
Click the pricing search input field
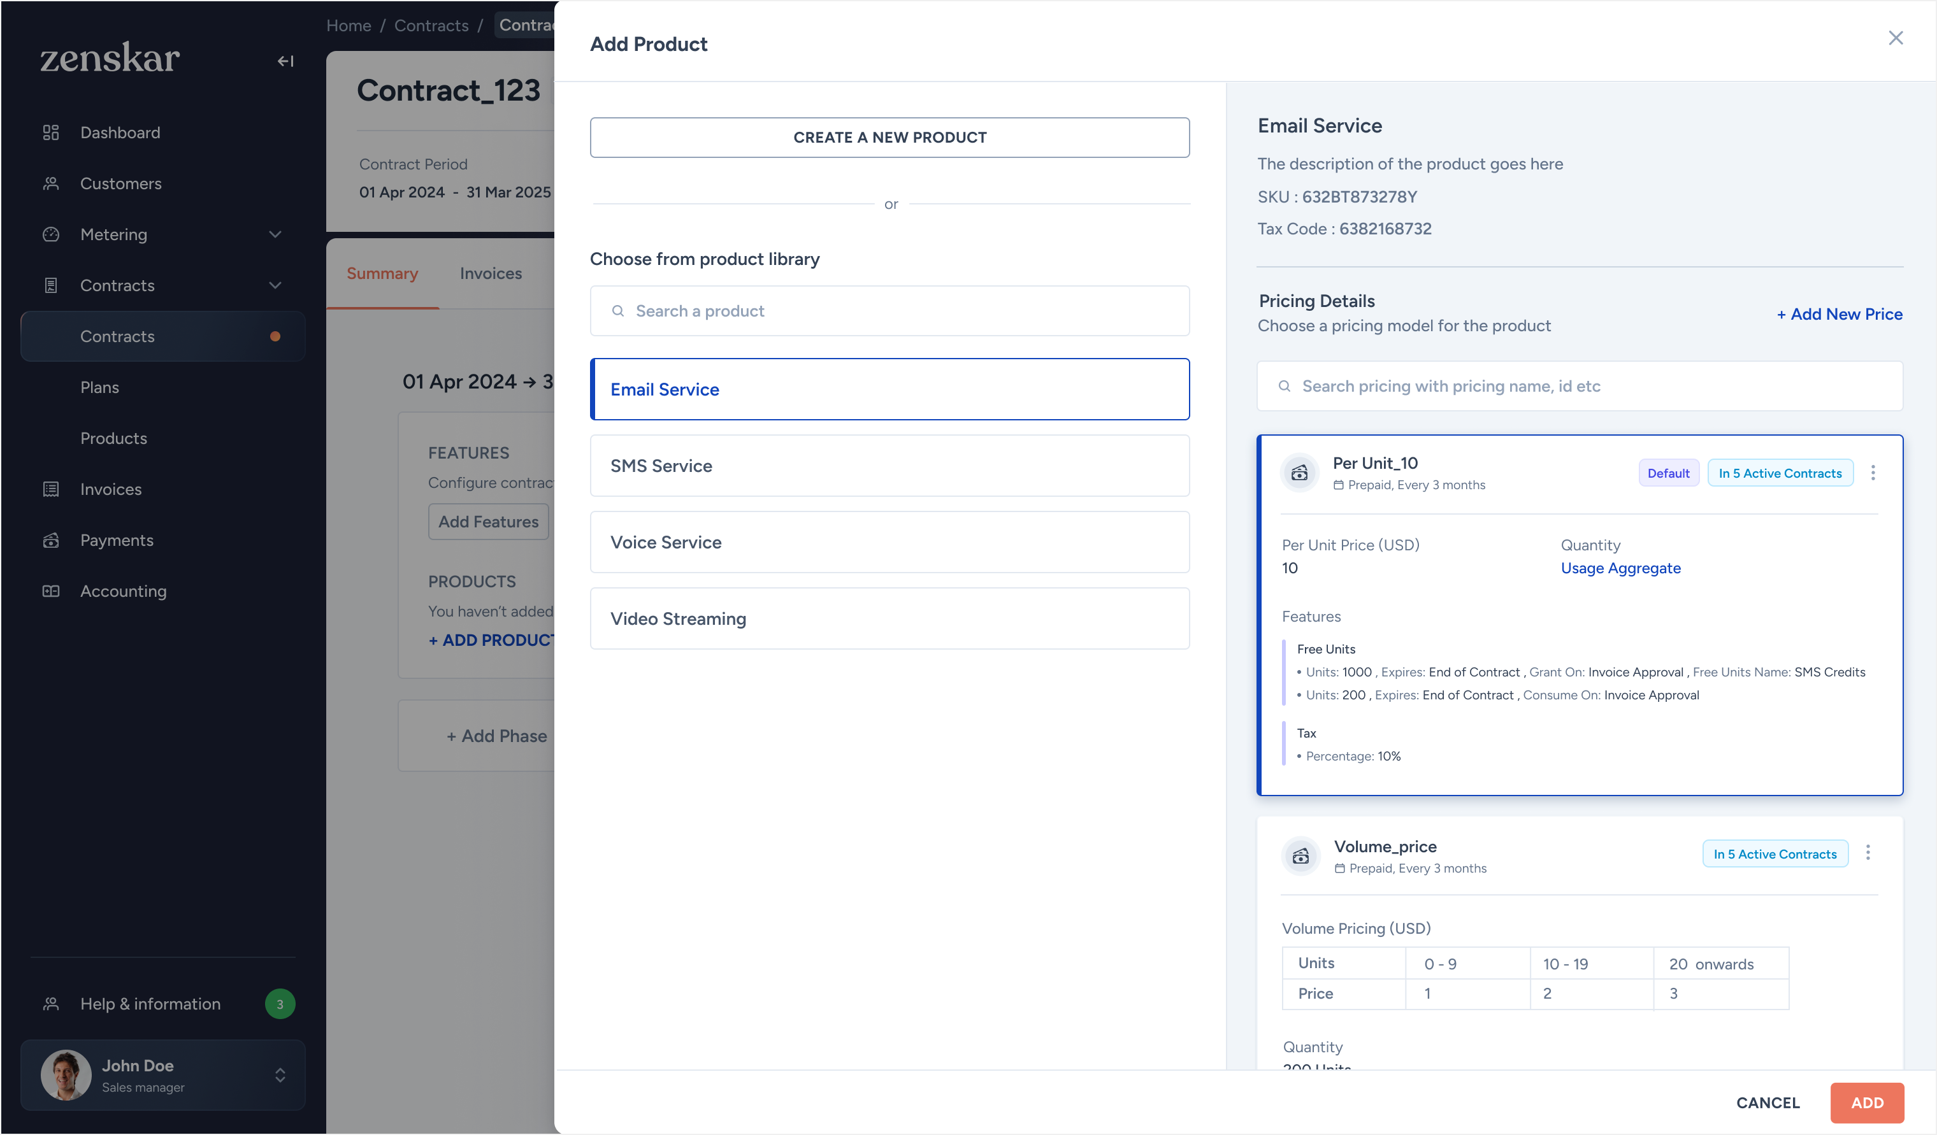click(x=1580, y=386)
